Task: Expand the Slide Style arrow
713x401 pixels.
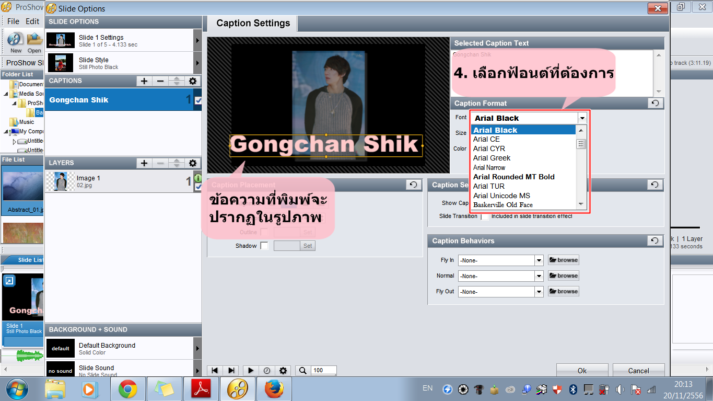Action: (x=197, y=63)
